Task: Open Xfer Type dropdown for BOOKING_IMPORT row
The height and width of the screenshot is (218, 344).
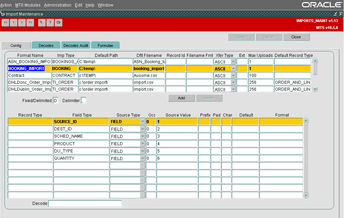Action: pyautogui.click(x=234, y=69)
